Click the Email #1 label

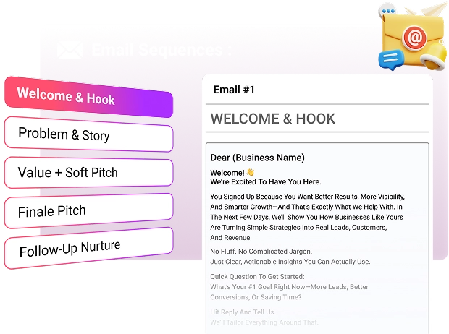tap(234, 90)
